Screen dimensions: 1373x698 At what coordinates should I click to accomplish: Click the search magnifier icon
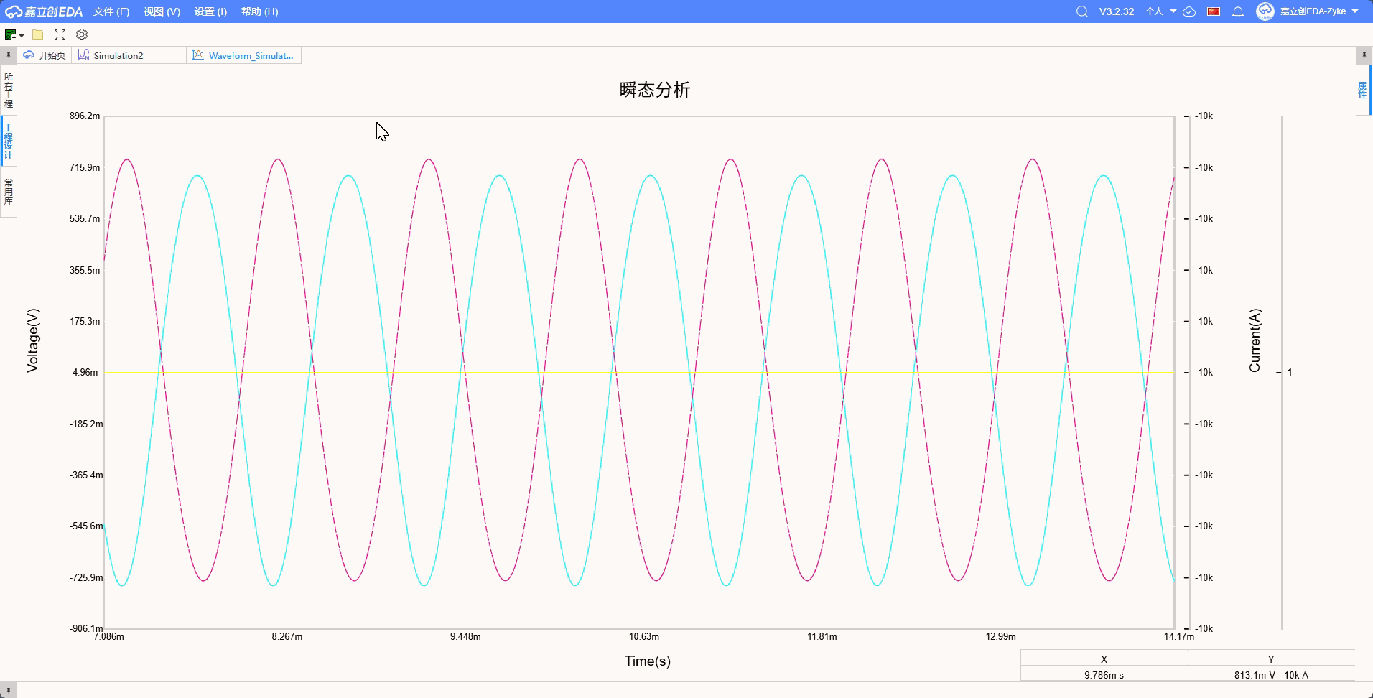coord(1081,11)
